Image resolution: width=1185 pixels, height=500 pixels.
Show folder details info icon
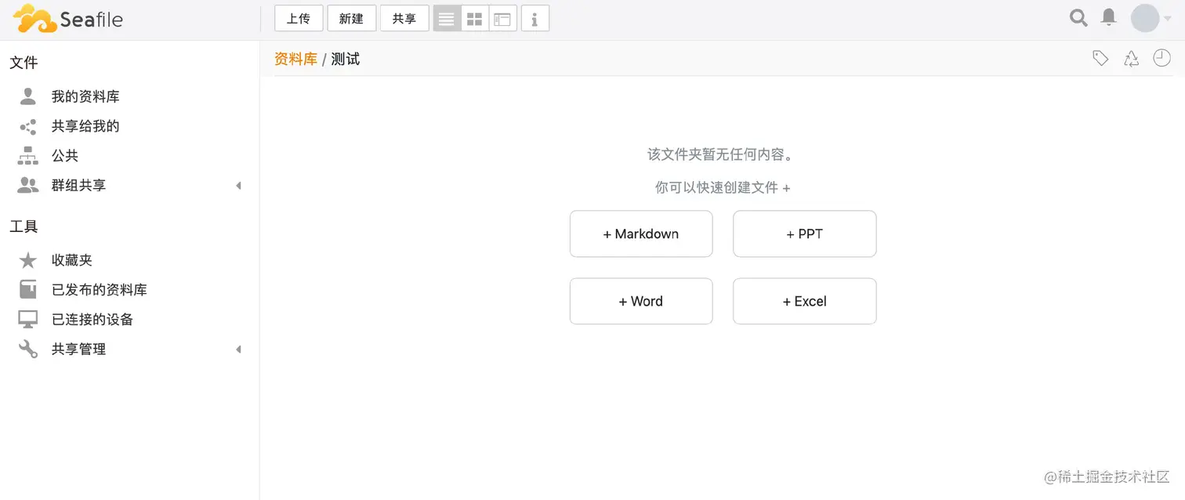click(x=535, y=19)
